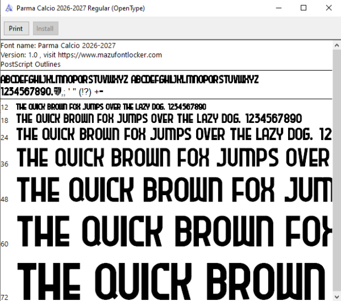341x301 pixels.
Task: Click the size label 12
Action: click(x=5, y=108)
